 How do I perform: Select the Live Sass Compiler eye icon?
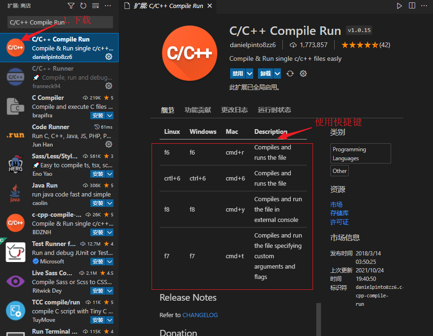[16, 281]
